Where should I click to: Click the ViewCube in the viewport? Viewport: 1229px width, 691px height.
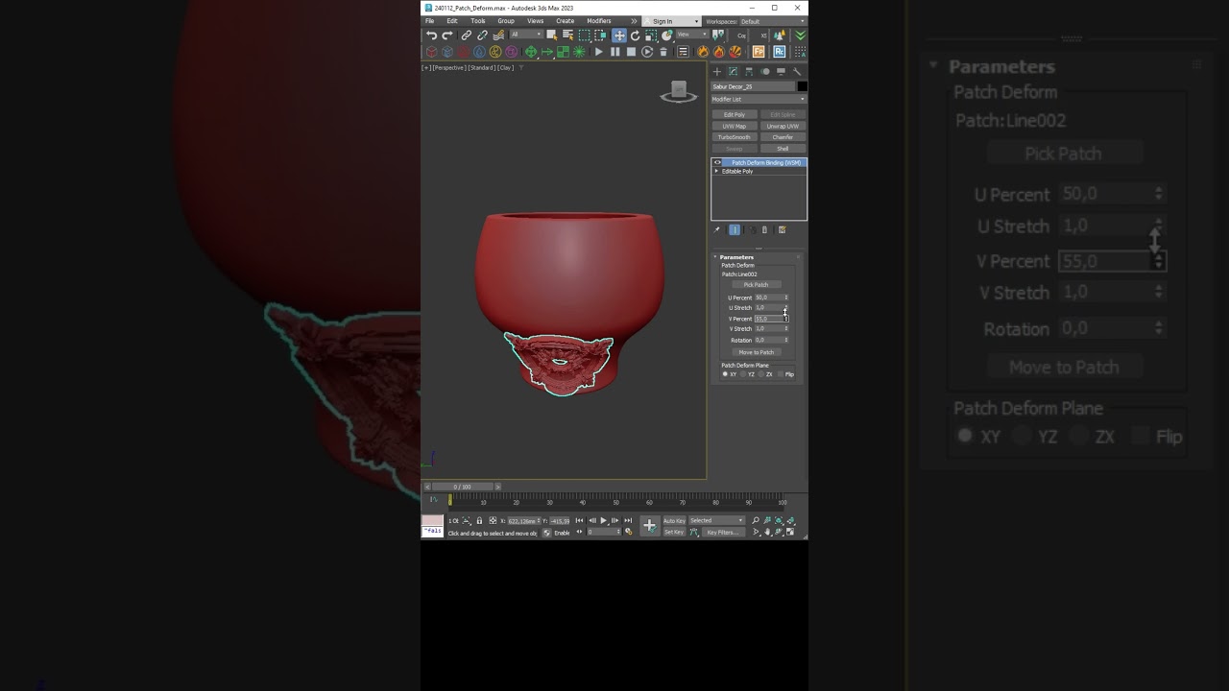click(679, 91)
